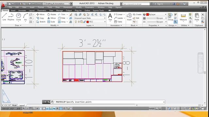The image size is (209, 117).
Task: Toggle the freeze sun icon for RCC layer
Action: pos(79,22)
